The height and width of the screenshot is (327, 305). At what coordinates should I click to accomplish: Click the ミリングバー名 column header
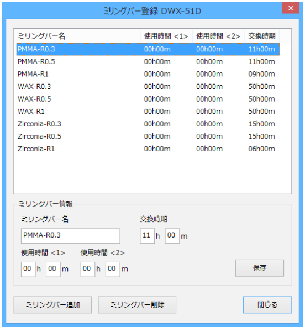[77, 36]
